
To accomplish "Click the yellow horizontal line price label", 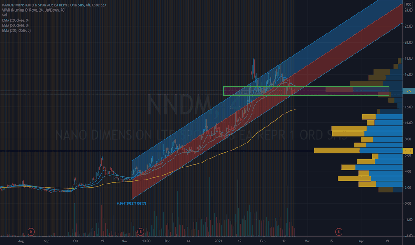I will (x=408, y=151).
